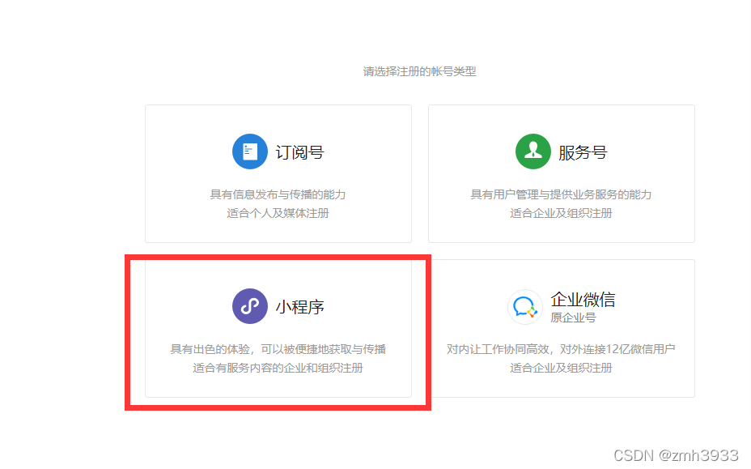This screenshot has height=469, width=751.
Task: Click the blue 订阅号 document icon
Action: coord(249,151)
